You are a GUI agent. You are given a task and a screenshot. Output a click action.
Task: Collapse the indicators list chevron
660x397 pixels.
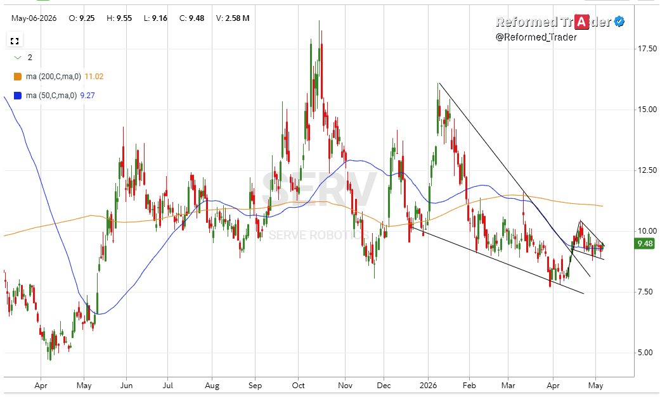point(17,58)
